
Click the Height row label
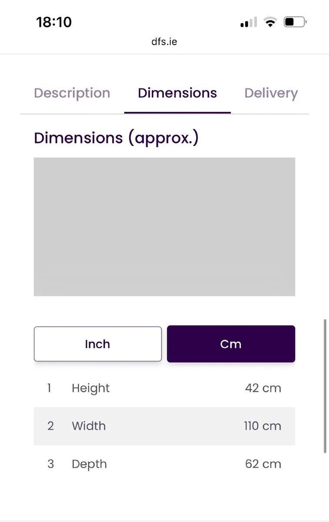90,388
